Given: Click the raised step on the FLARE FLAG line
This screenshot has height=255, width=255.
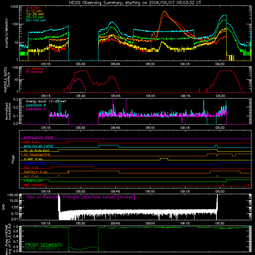Looking at the screenshot, I should 164,158.
